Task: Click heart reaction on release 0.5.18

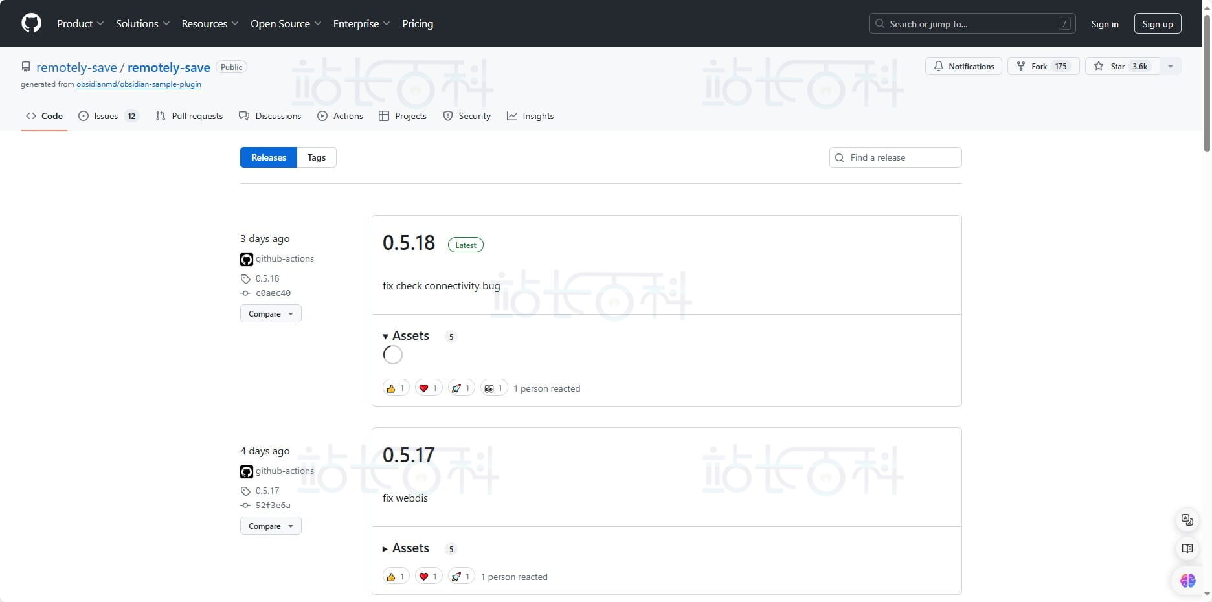Action: click(x=429, y=388)
